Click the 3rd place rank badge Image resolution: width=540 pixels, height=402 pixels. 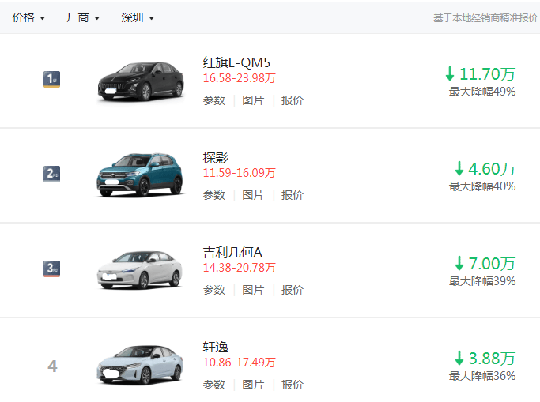(x=51, y=269)
